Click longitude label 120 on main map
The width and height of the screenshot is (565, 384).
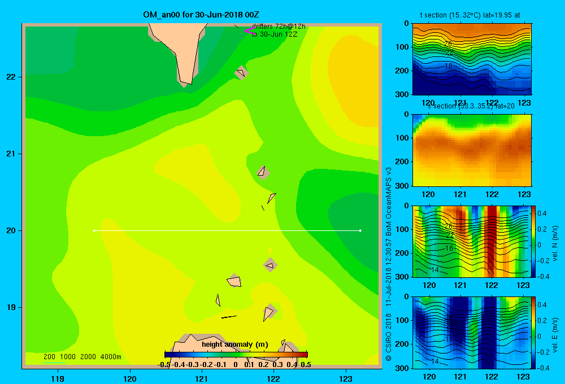tap(130, 378)
